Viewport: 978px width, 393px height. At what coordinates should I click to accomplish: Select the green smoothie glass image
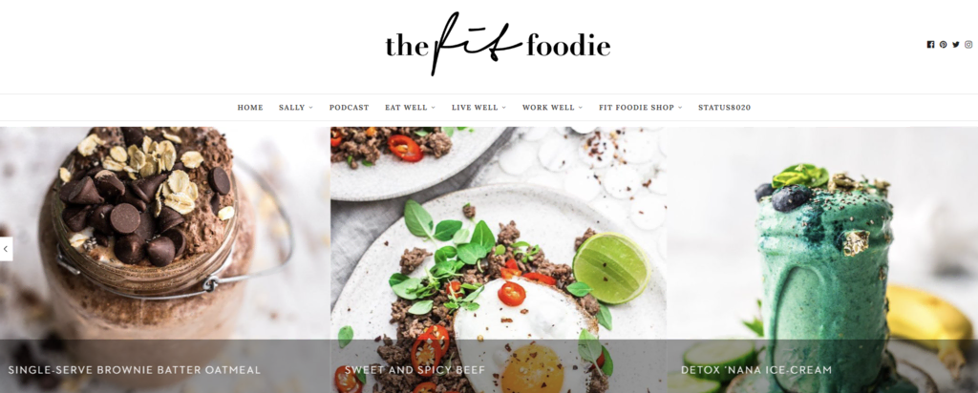822,234
